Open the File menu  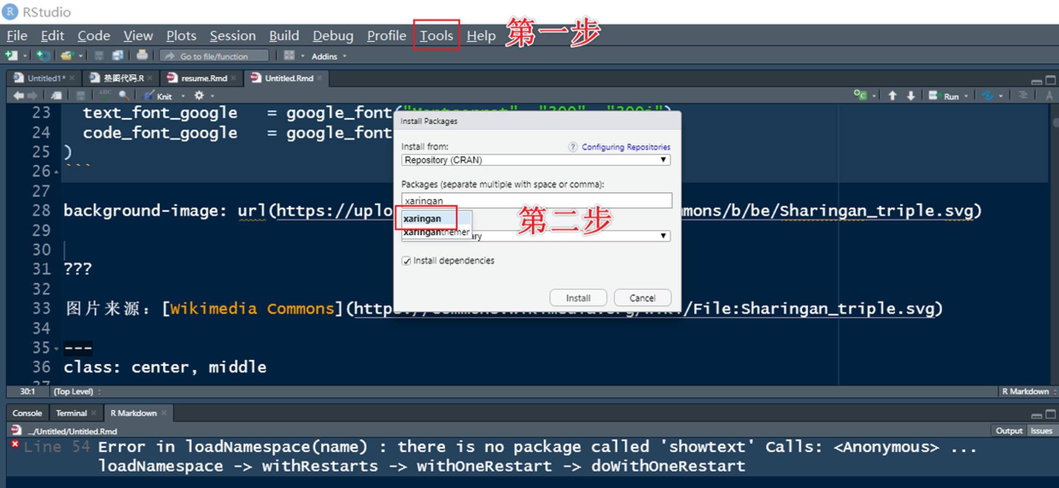point(17,36)
